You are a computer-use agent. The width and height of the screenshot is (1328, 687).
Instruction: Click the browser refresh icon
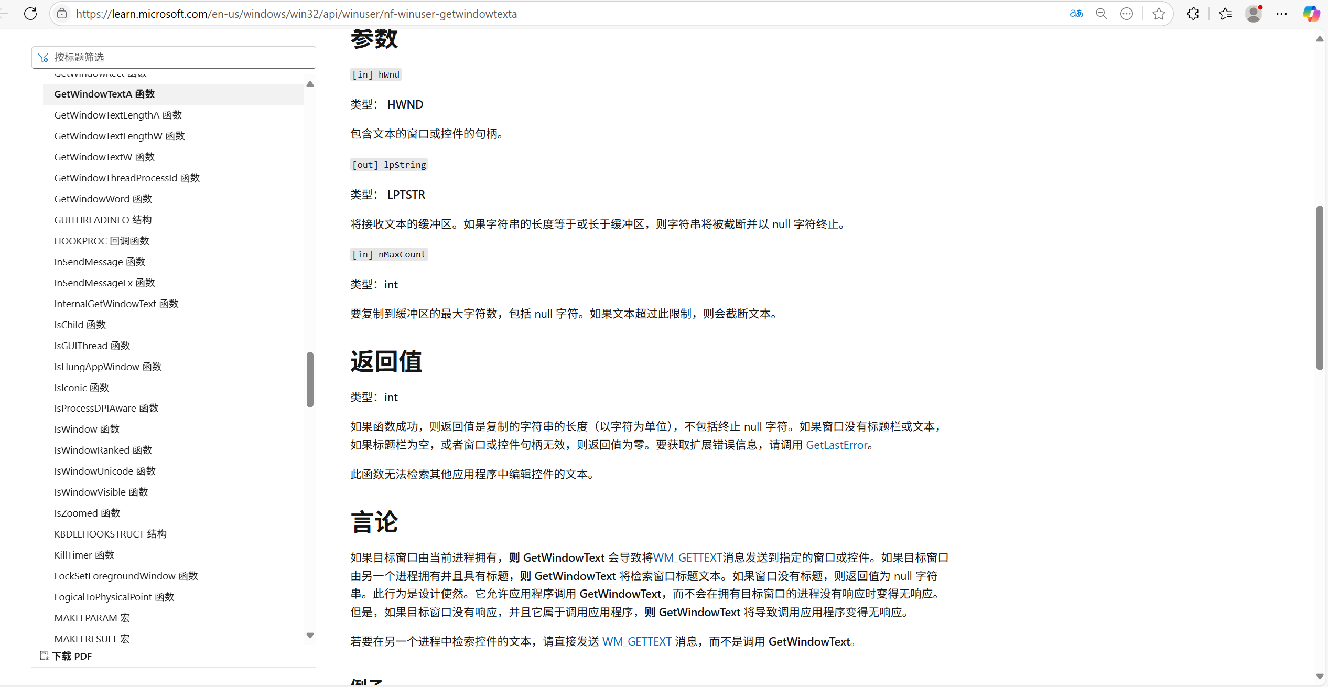(30, 14)
